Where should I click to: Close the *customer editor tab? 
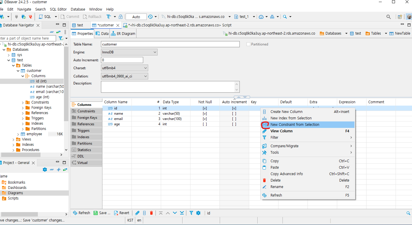[118, 25]
